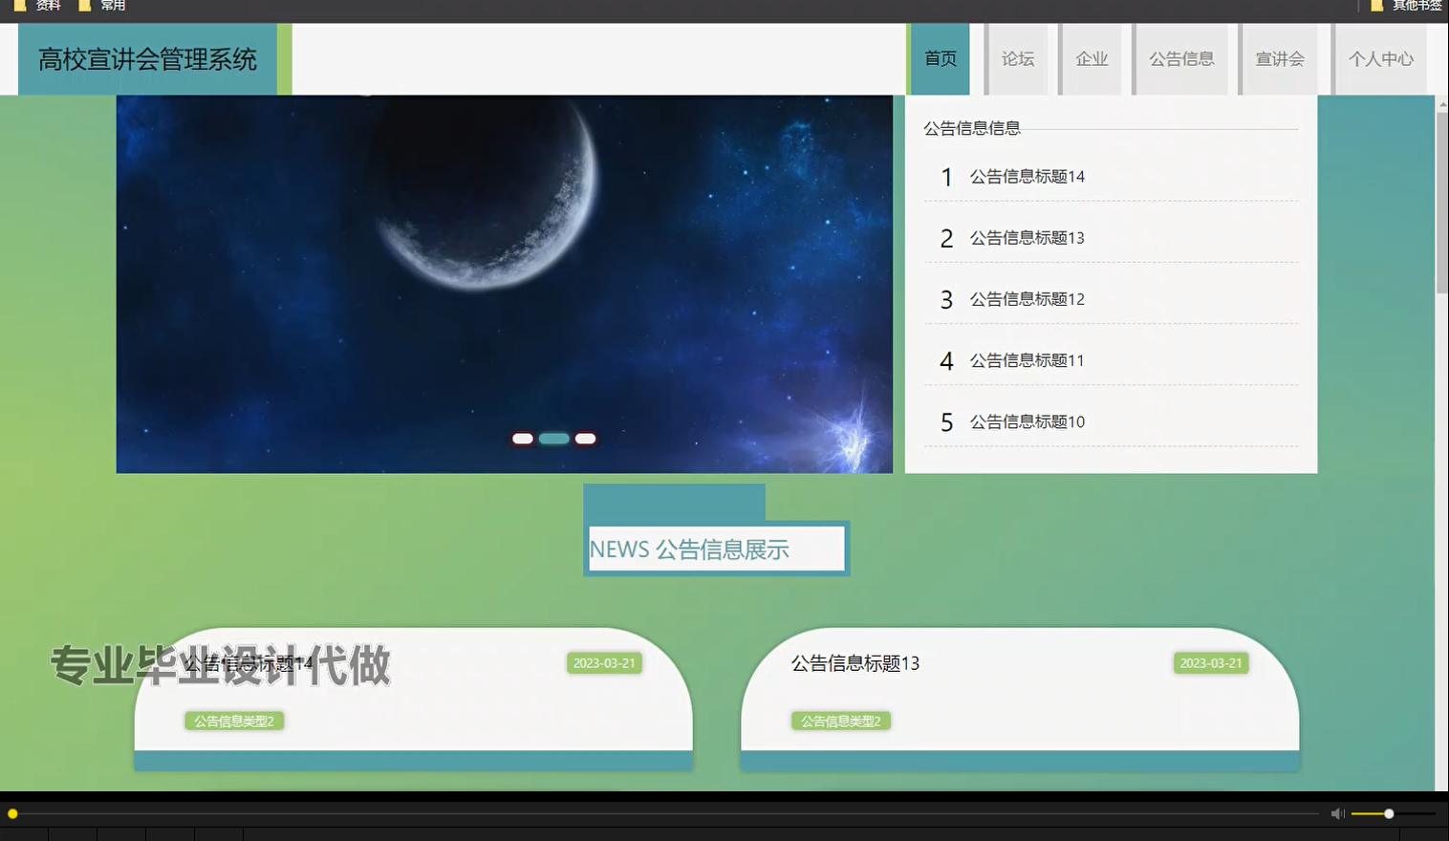Click the yellow playhead marker on the timeline
The height and width of the screenshot is (841, 1449).
[13, 813]
